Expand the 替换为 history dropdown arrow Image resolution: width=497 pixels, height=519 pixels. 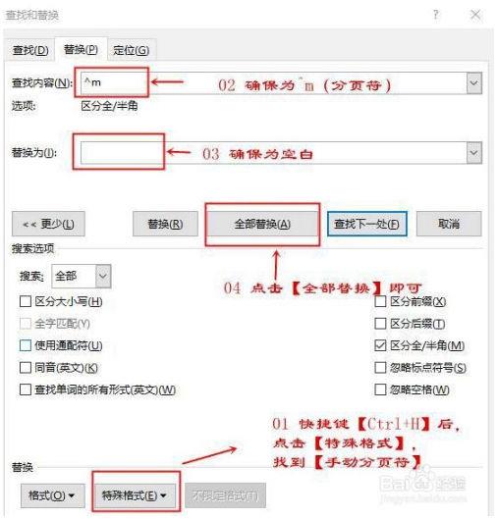474,153
